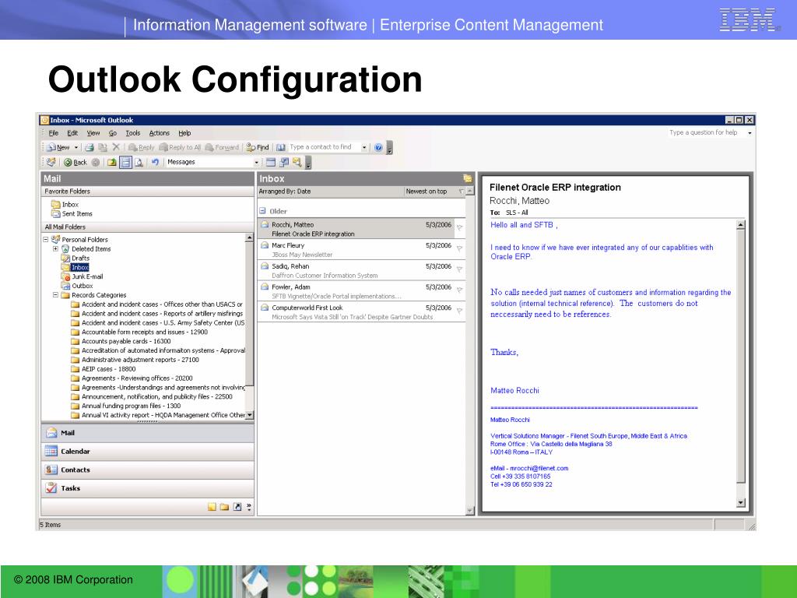Open the Mail navigation pane
Screen dimensions: 797x598
[147, 433]
